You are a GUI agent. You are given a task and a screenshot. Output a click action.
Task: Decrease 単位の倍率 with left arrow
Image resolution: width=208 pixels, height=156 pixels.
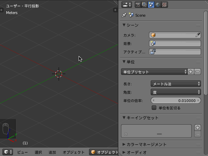(153, 100)
